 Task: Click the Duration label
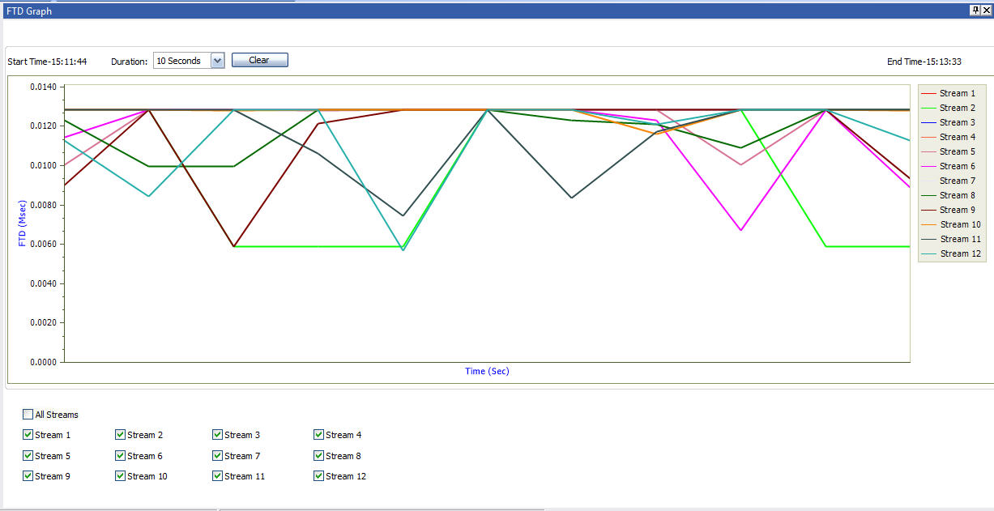click(129, 62)
